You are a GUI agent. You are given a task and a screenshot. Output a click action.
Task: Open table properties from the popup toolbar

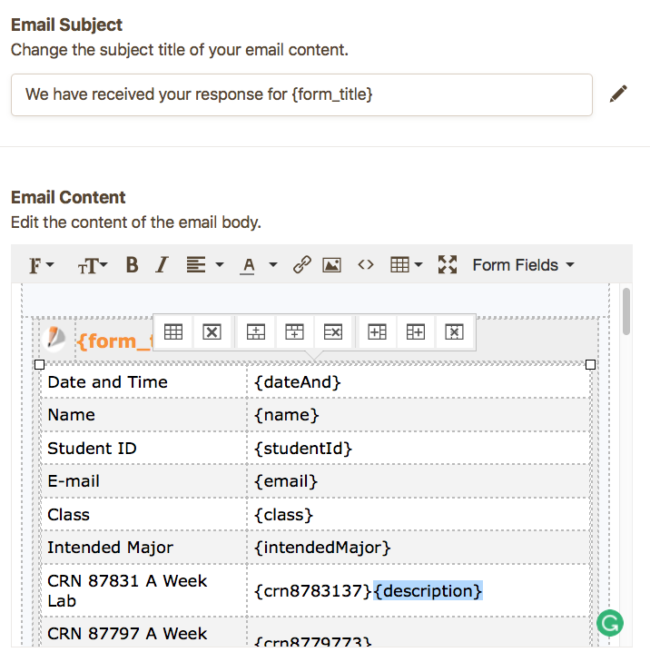click(173, 332)
